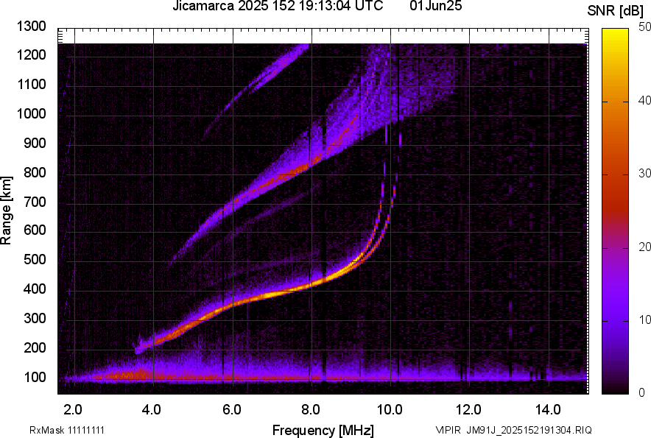This screenshot has height=438, width=651.
Task: Click the colorbar tick label "20"
Action: point(645,247)
